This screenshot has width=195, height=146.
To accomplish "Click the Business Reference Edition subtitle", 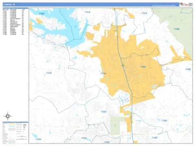I will point(164,6).
